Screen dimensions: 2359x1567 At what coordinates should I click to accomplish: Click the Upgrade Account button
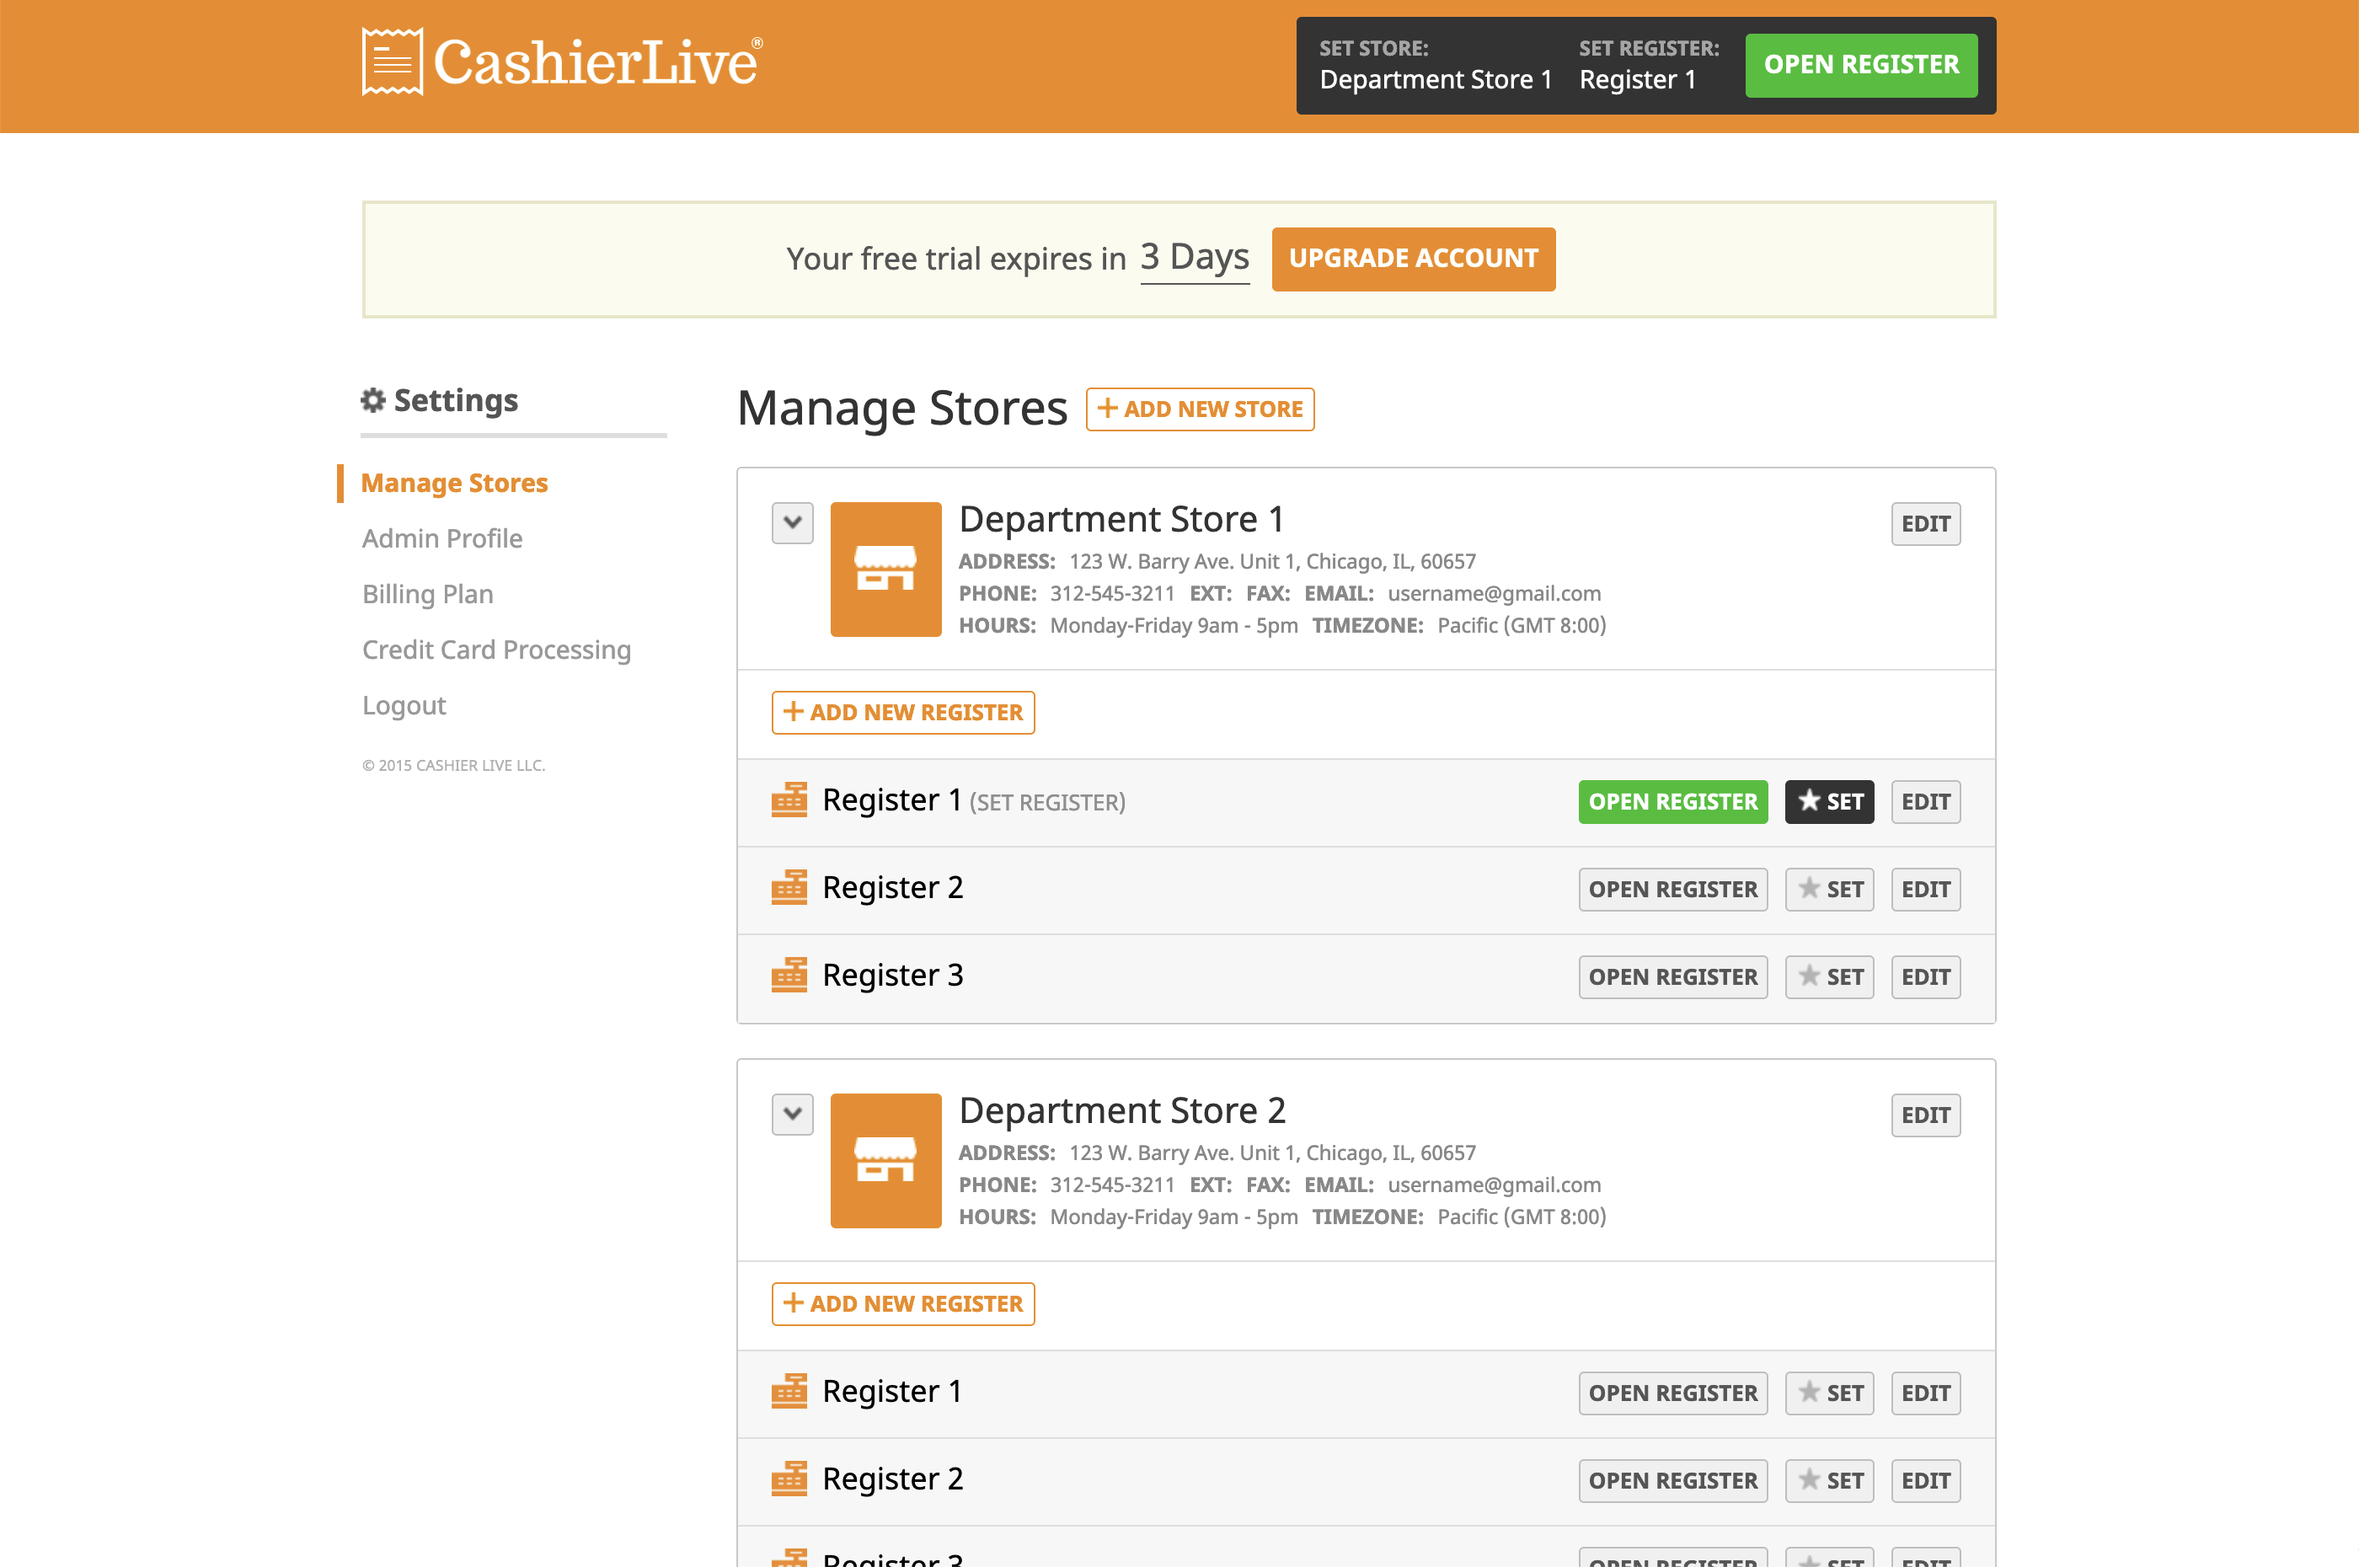pos(1413,259)
